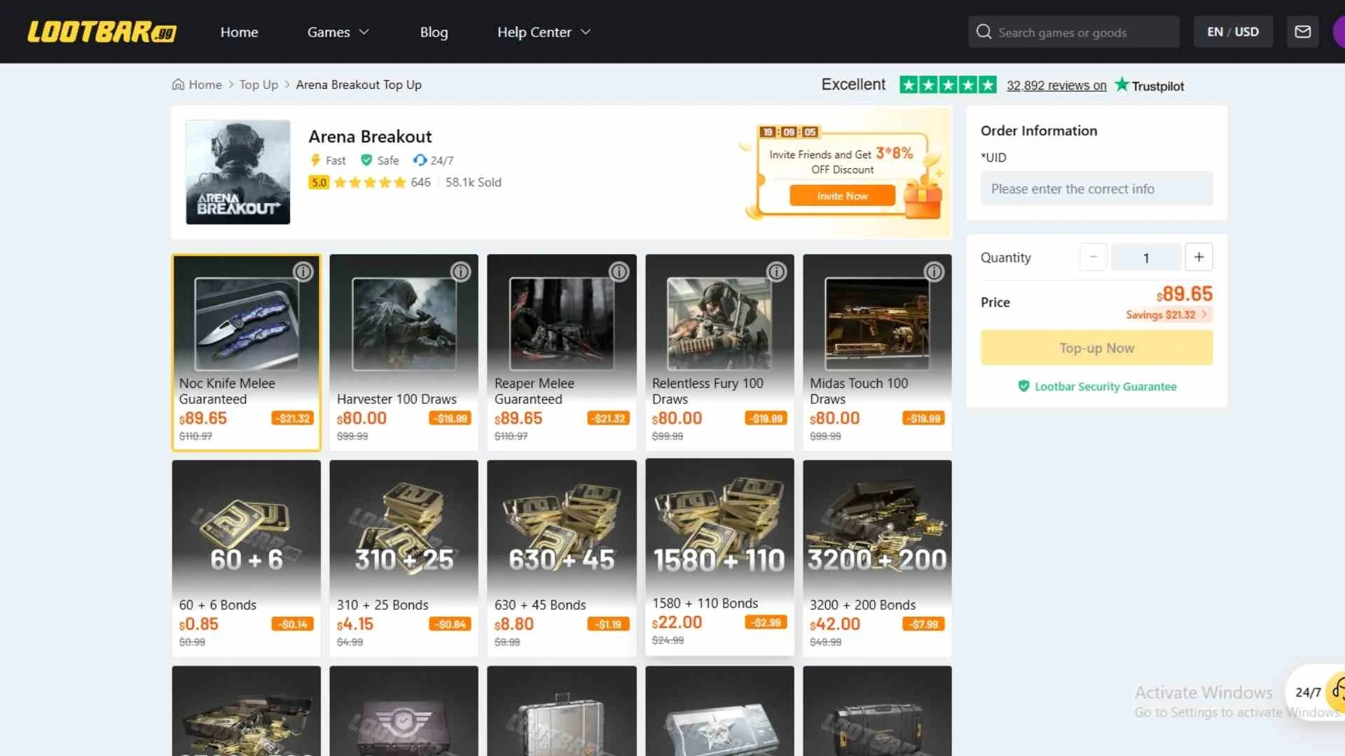Click the UID input field
1345x756 pixels.
click(x=1096, y=189)
